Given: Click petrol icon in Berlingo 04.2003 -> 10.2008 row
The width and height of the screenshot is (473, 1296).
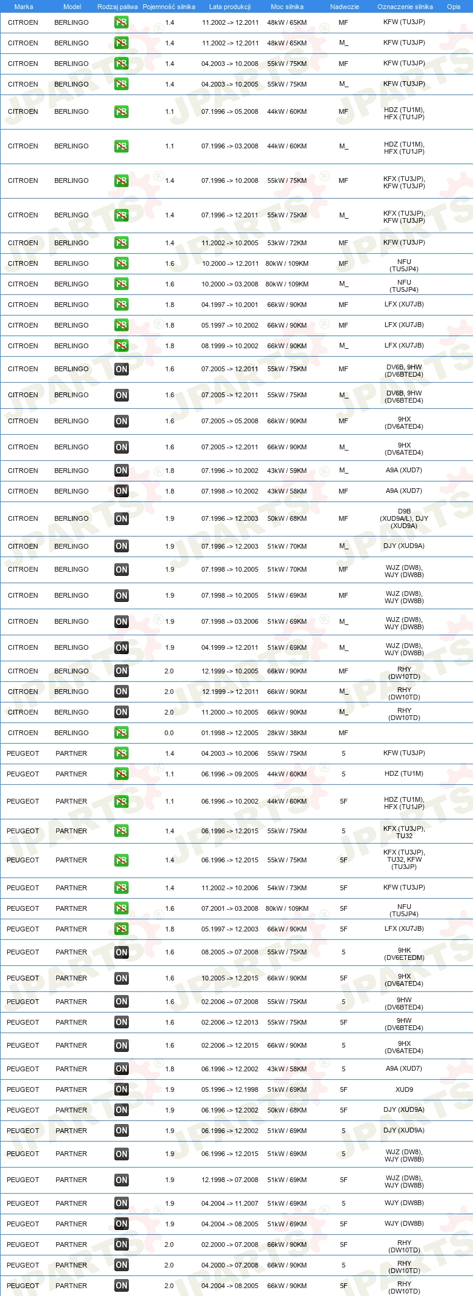Looking at the screenshot, I should click(122, 64).
